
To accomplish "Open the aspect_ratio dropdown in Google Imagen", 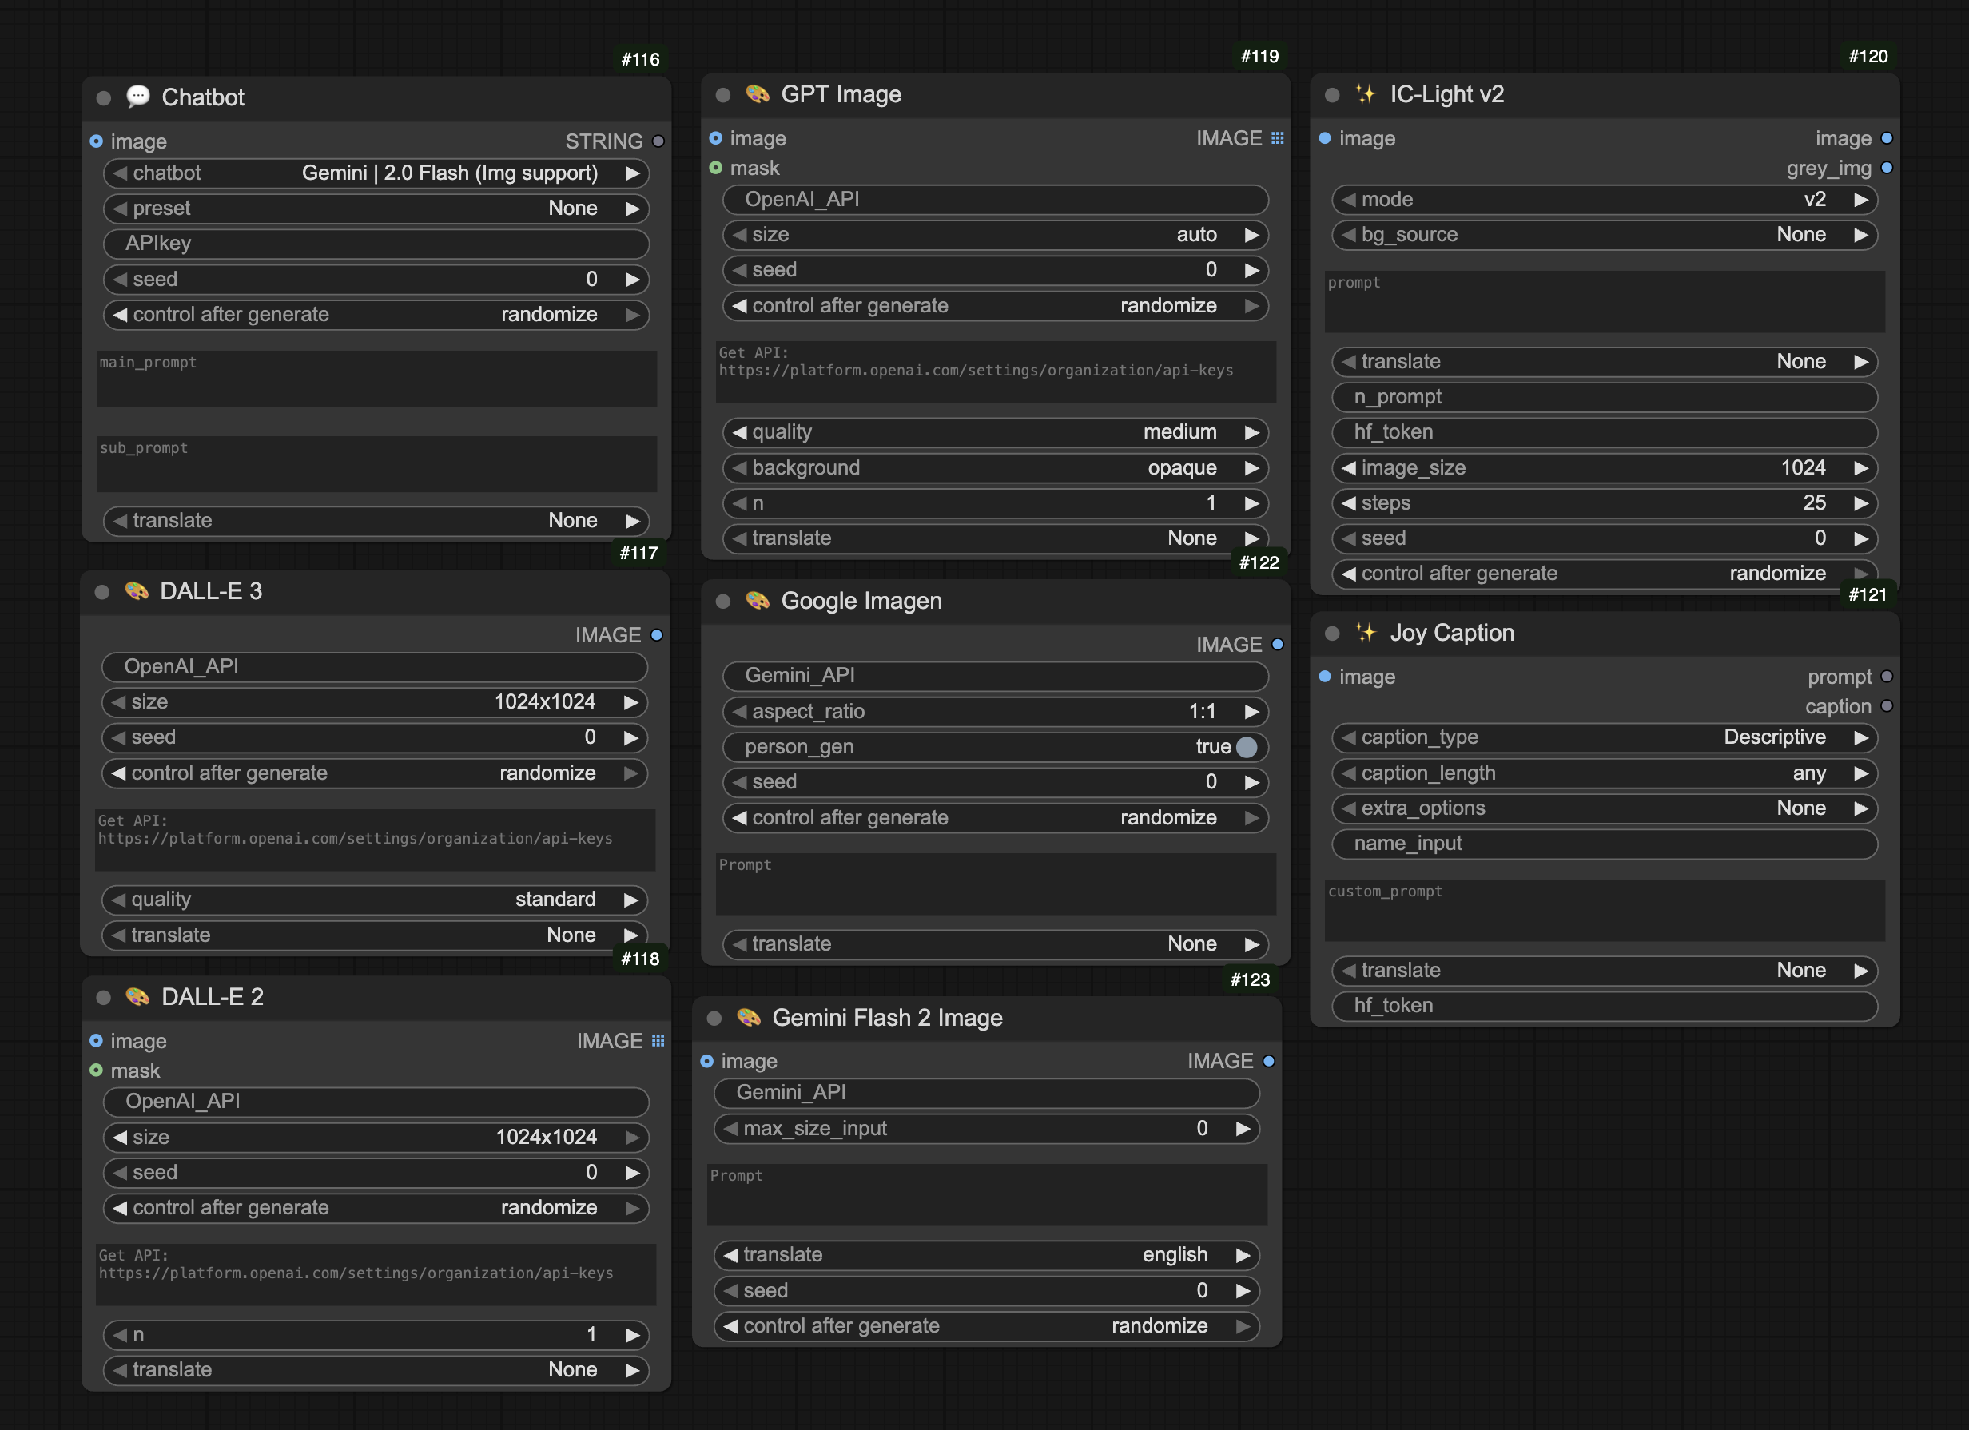I will pyautogui.click(x=995, y=712).
